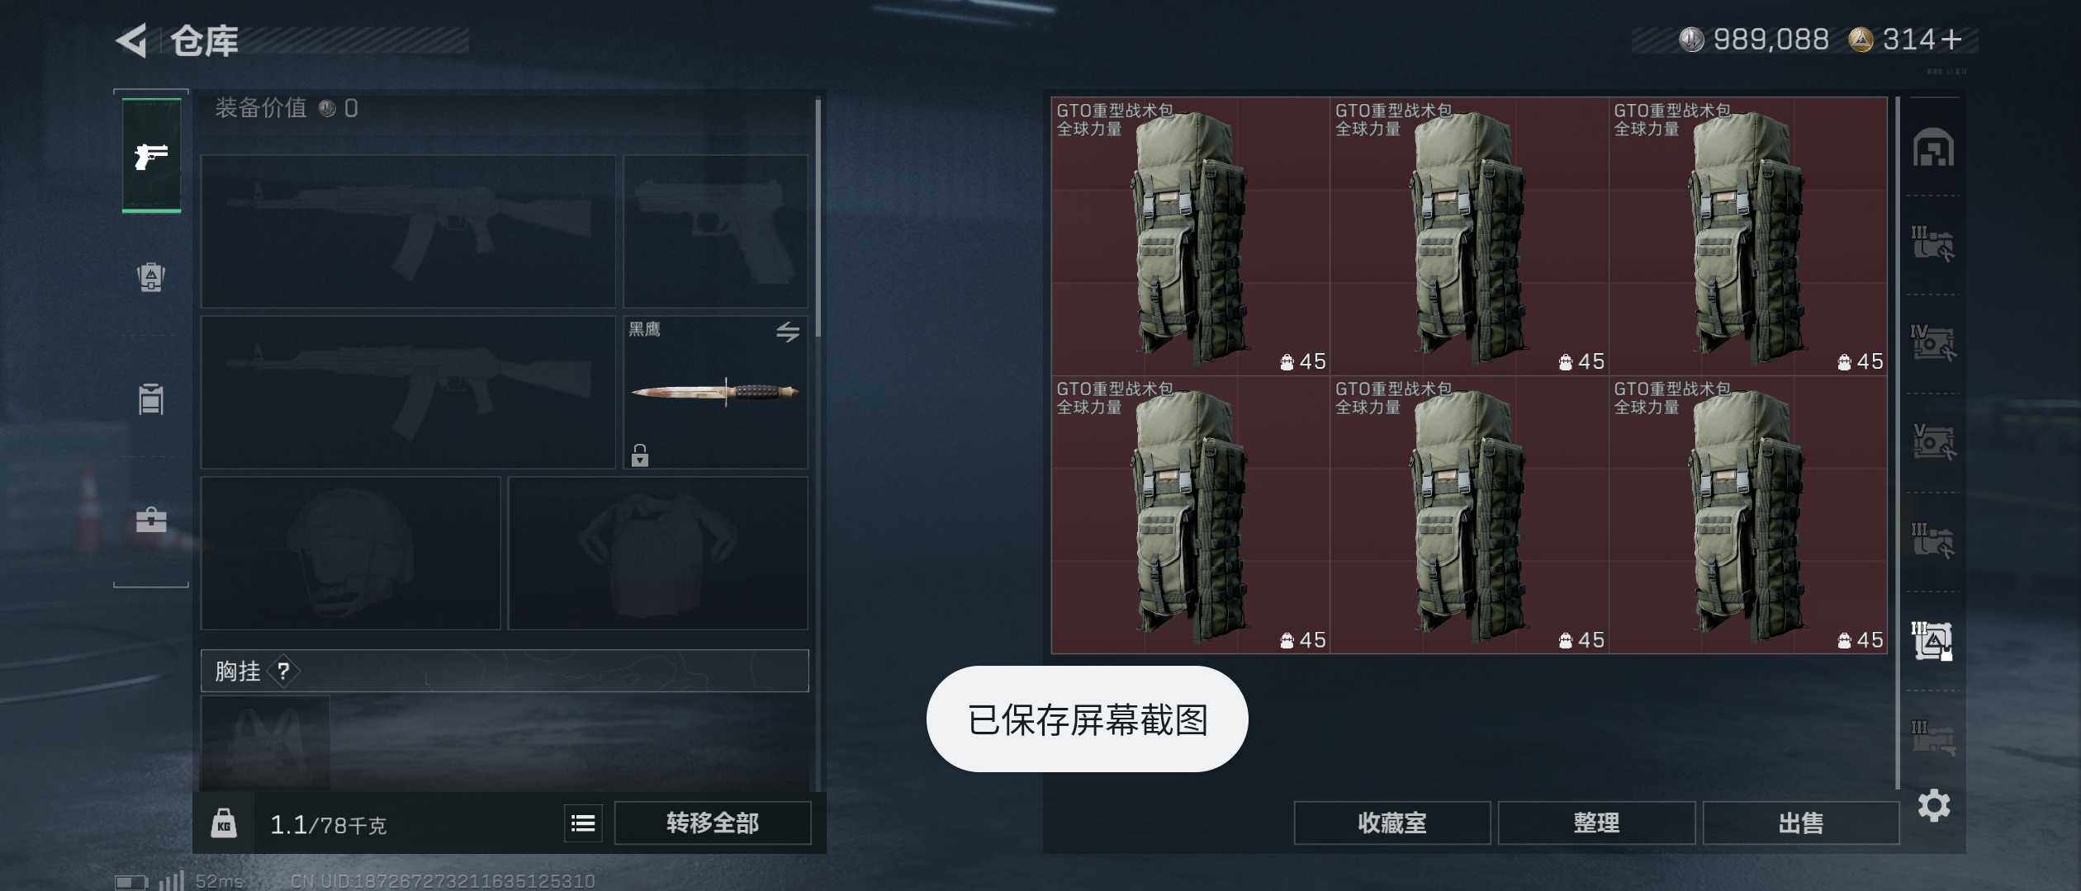Click the empty primary weapon slot

click(x=409, y=231)
